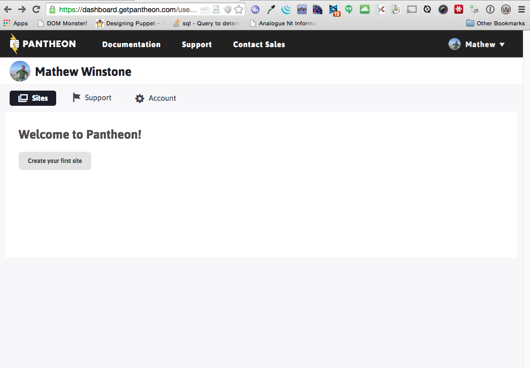Open the jQuery extension icon
This screenshot has height=368, width=530.
pos(286,10)
